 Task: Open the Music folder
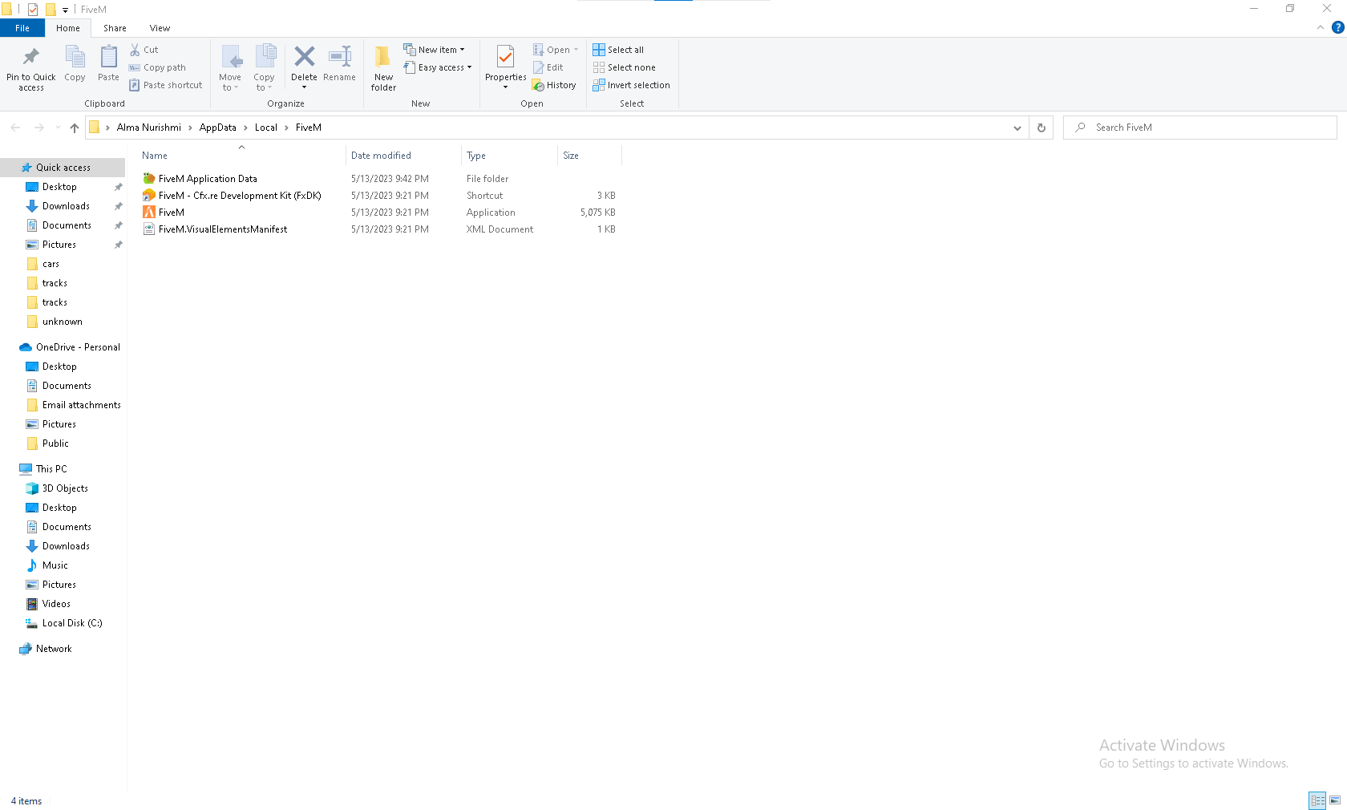(55, 565)
